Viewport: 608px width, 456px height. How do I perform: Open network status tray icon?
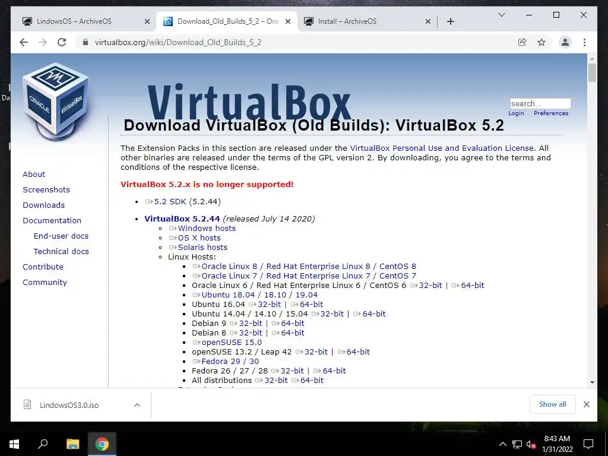(x=517, y=444)
